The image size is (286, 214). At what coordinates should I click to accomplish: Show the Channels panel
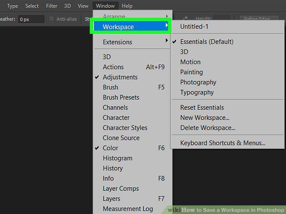132,107
